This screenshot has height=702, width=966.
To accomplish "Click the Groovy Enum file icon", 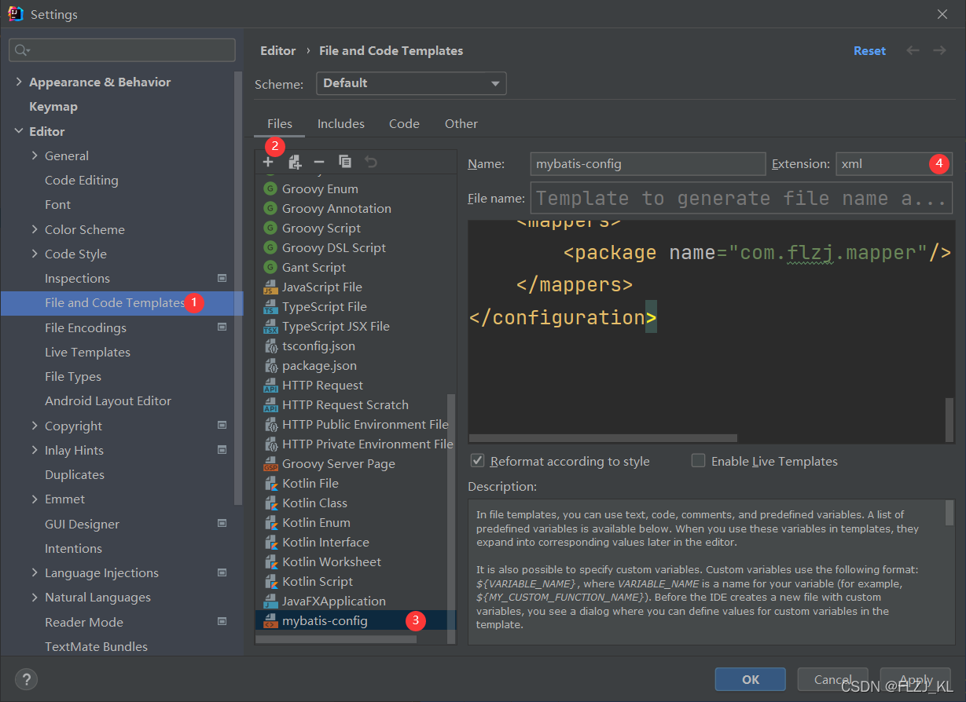I will click(270, 188).
